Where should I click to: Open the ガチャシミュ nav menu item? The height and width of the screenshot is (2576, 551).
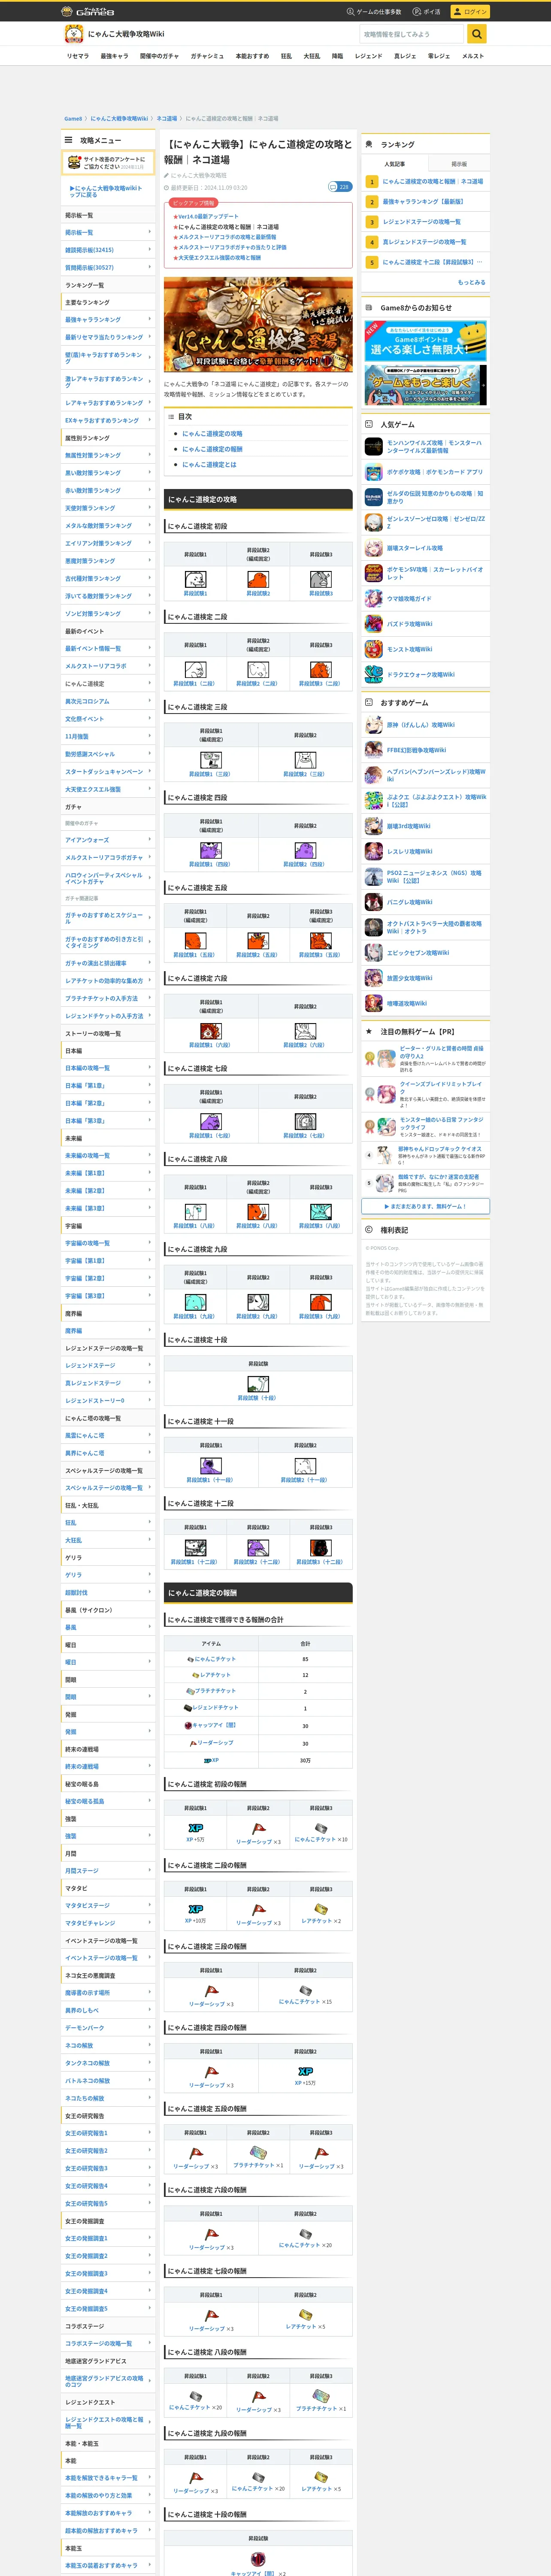click(x=207, y=56)
